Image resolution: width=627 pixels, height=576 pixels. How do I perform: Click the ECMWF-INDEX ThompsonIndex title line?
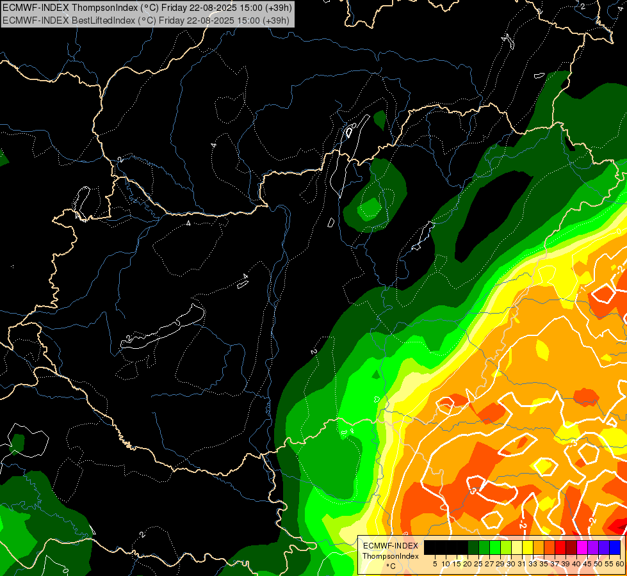click(147, 8)
